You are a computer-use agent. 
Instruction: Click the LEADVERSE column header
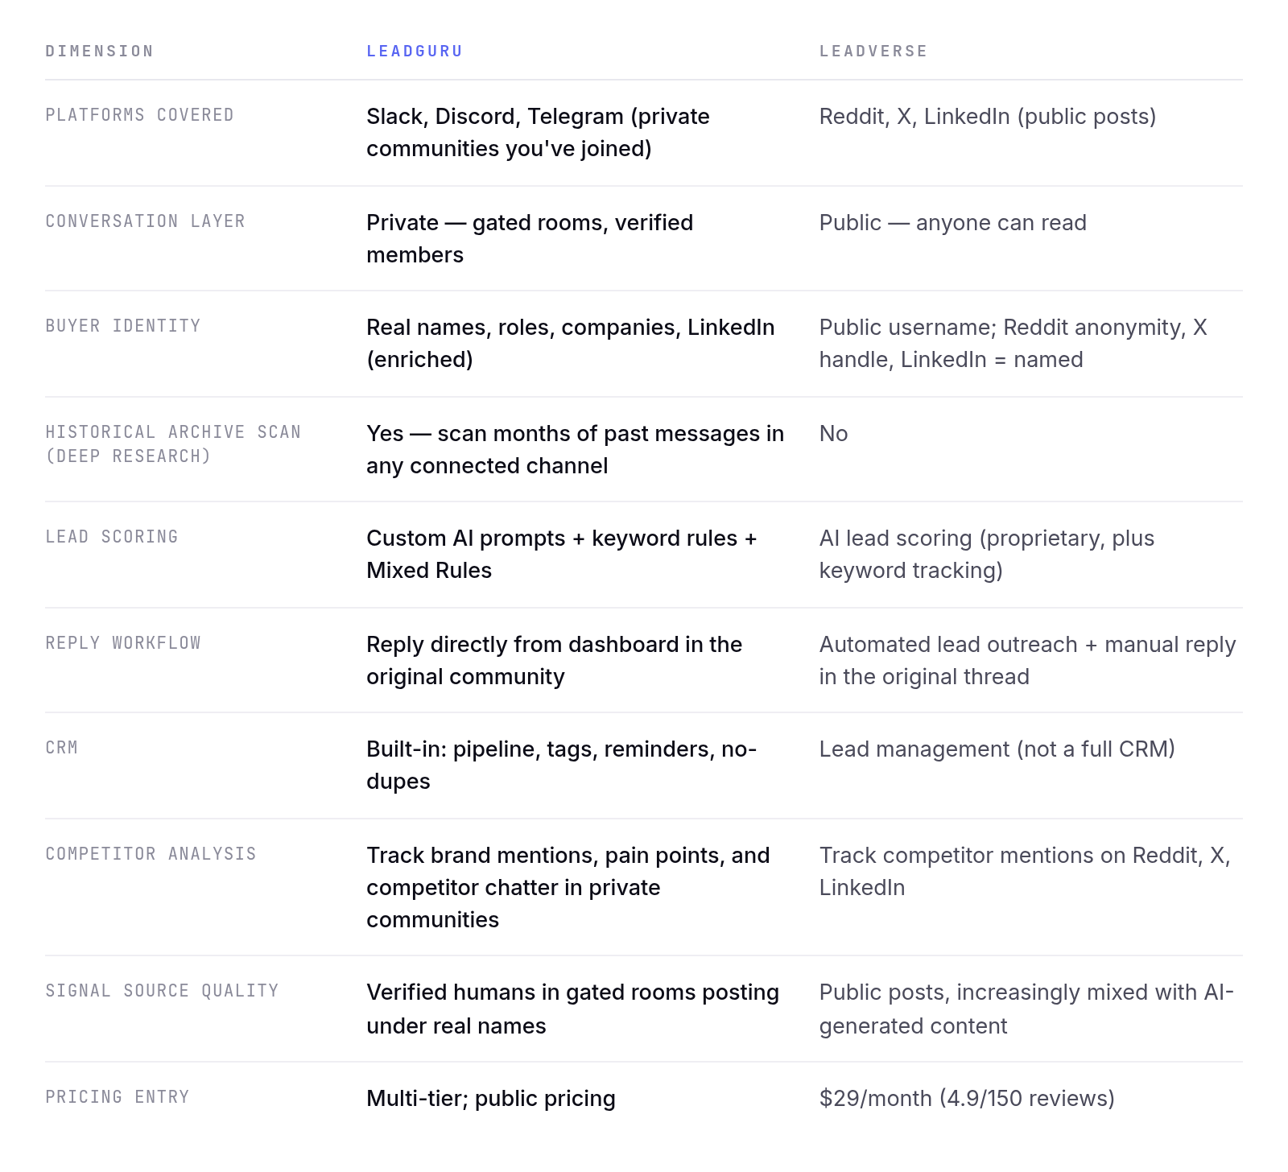point(873,51)
